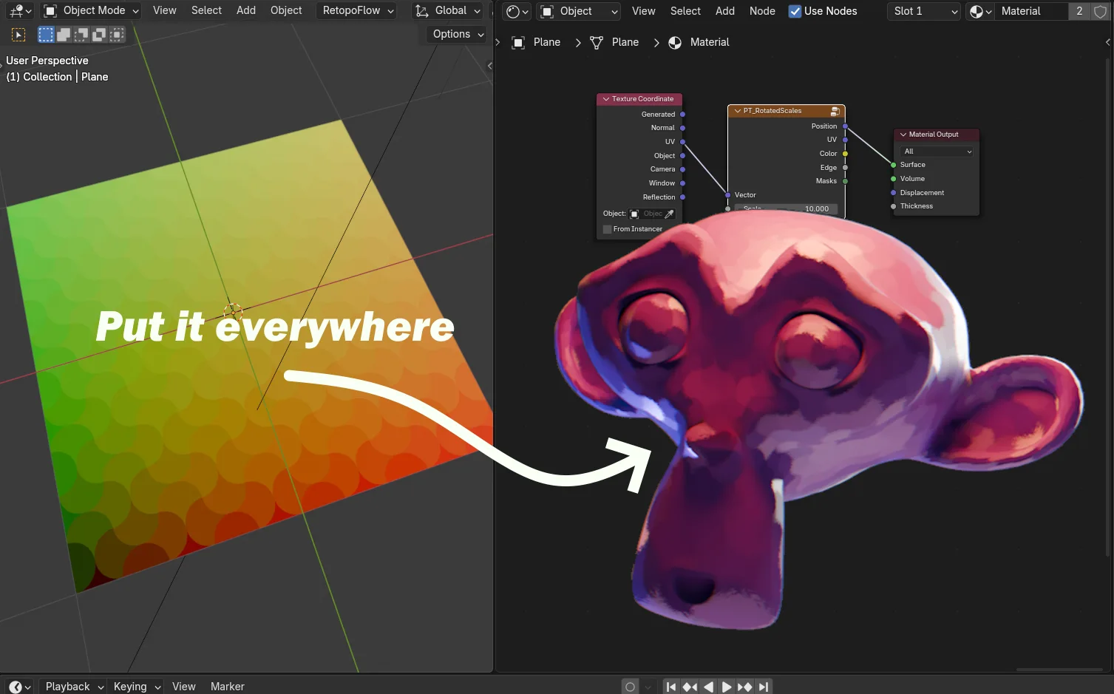The width and height of the screenshot is (1114, 694).
Task: Open the All output dropdown in Material Output node
Action: point(935,151)
